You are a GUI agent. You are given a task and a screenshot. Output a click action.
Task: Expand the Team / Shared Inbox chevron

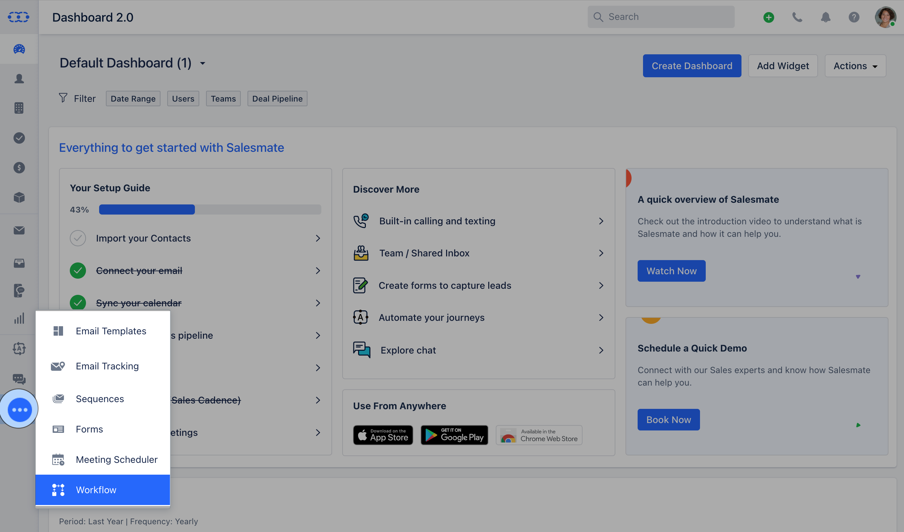tap(601, 253)
